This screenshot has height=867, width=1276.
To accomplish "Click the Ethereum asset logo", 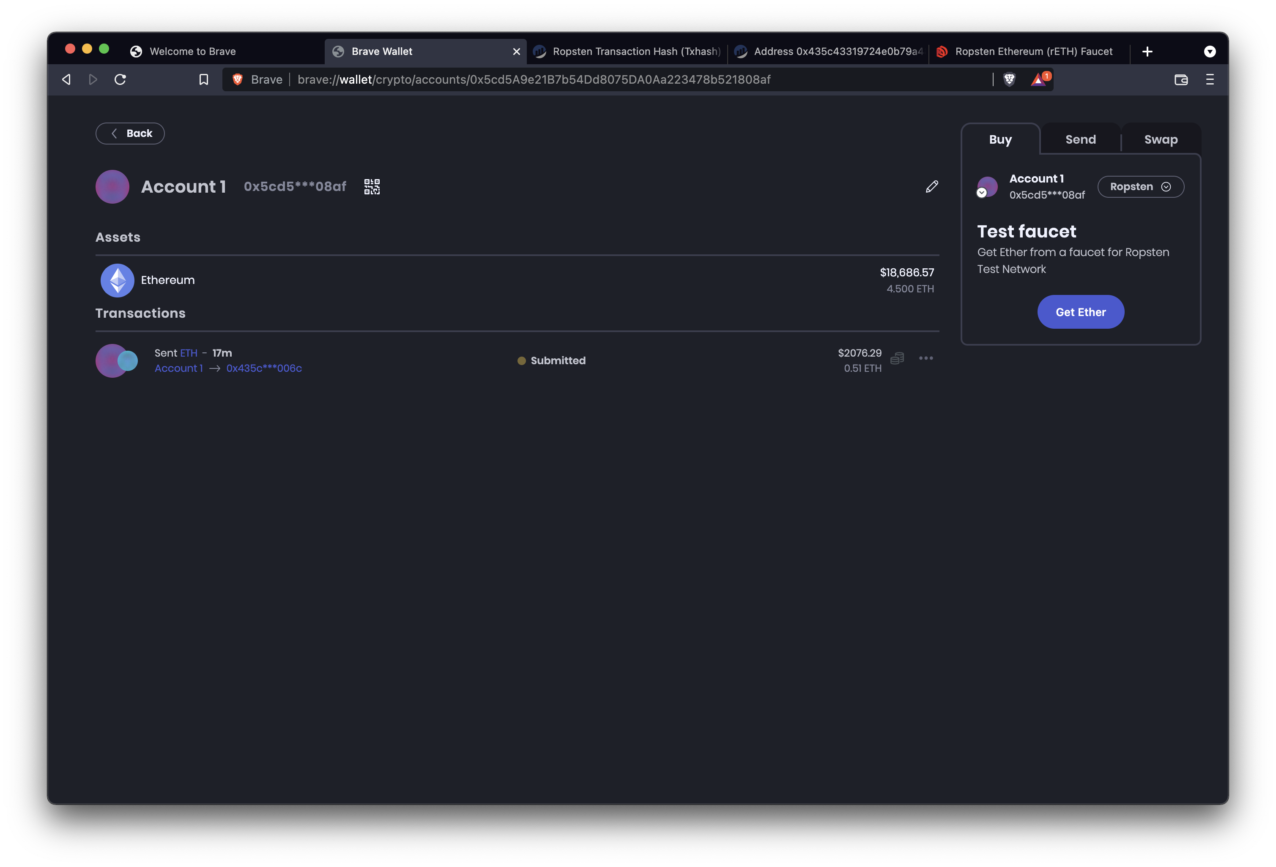I will (117, 280).
